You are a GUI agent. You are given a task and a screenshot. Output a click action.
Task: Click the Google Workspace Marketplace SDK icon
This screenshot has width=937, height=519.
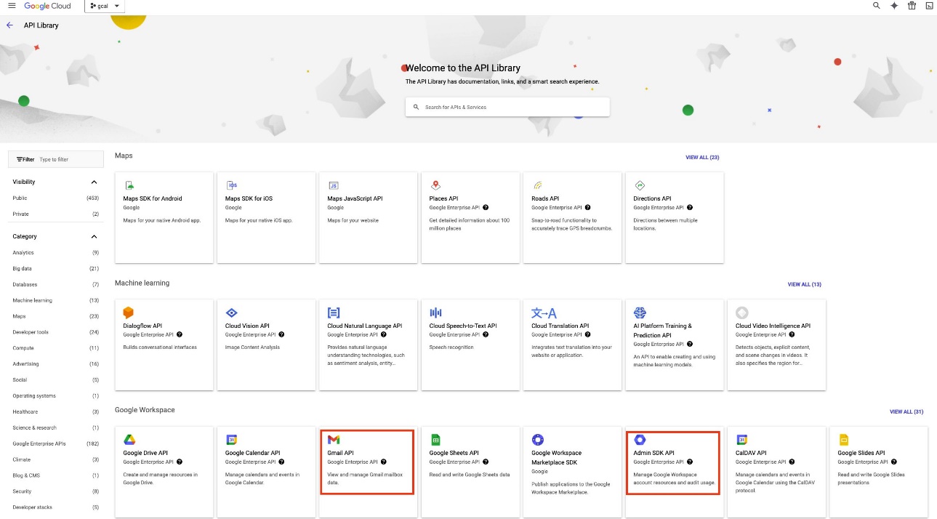[538, 440]
